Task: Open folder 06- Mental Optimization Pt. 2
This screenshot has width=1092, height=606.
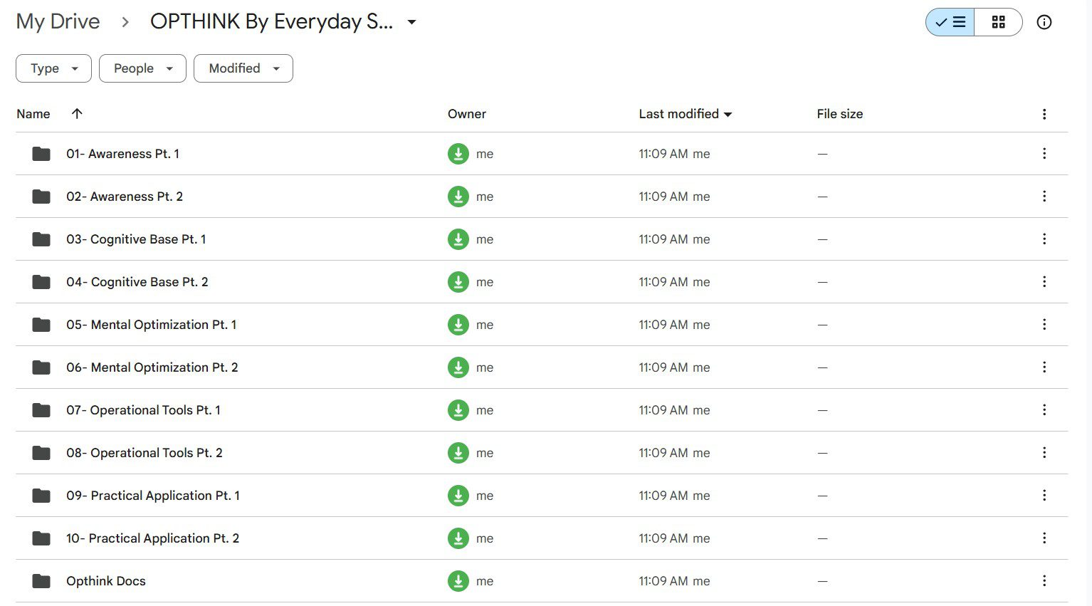Action: coord(152,367)
